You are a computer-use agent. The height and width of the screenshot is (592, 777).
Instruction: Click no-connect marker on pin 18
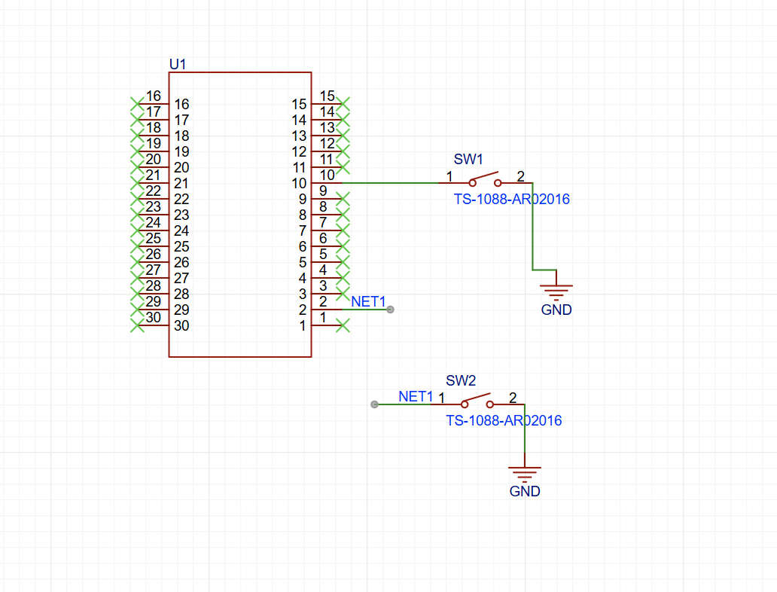click(x=137, y=136)
